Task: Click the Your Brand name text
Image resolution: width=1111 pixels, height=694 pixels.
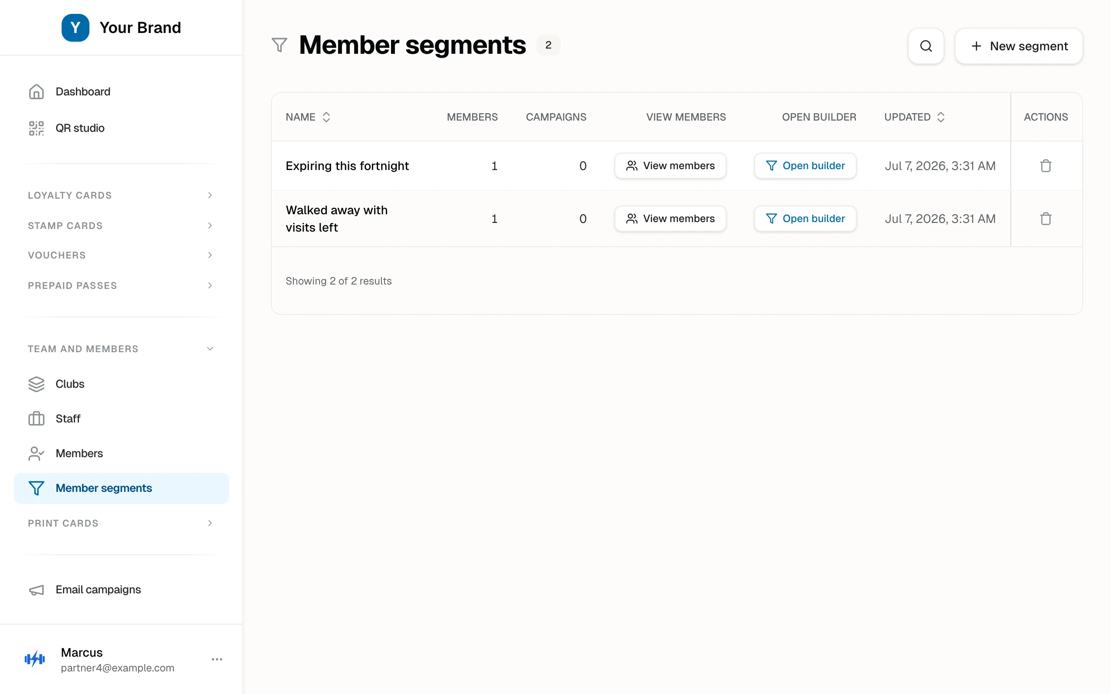Action: coord(140,27)
